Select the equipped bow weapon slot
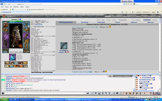 5,36
